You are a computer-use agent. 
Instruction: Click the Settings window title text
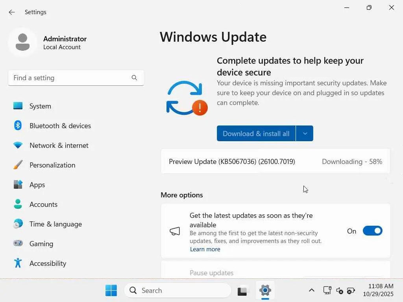point(35,12)
